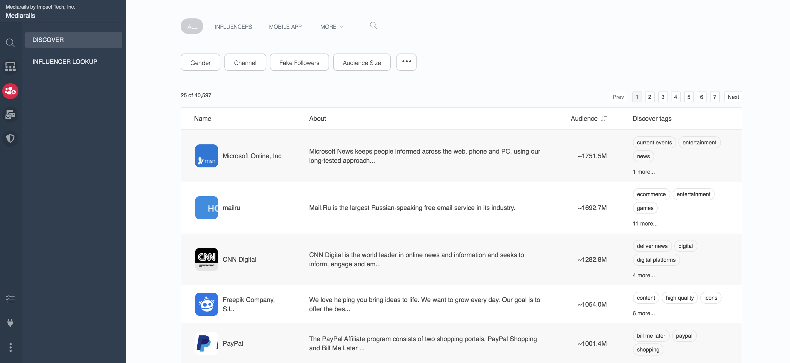The width and height of the screenshot is (790, 363).
Task: Switch to the MOBILE APP tab
Action: (285, 27)
